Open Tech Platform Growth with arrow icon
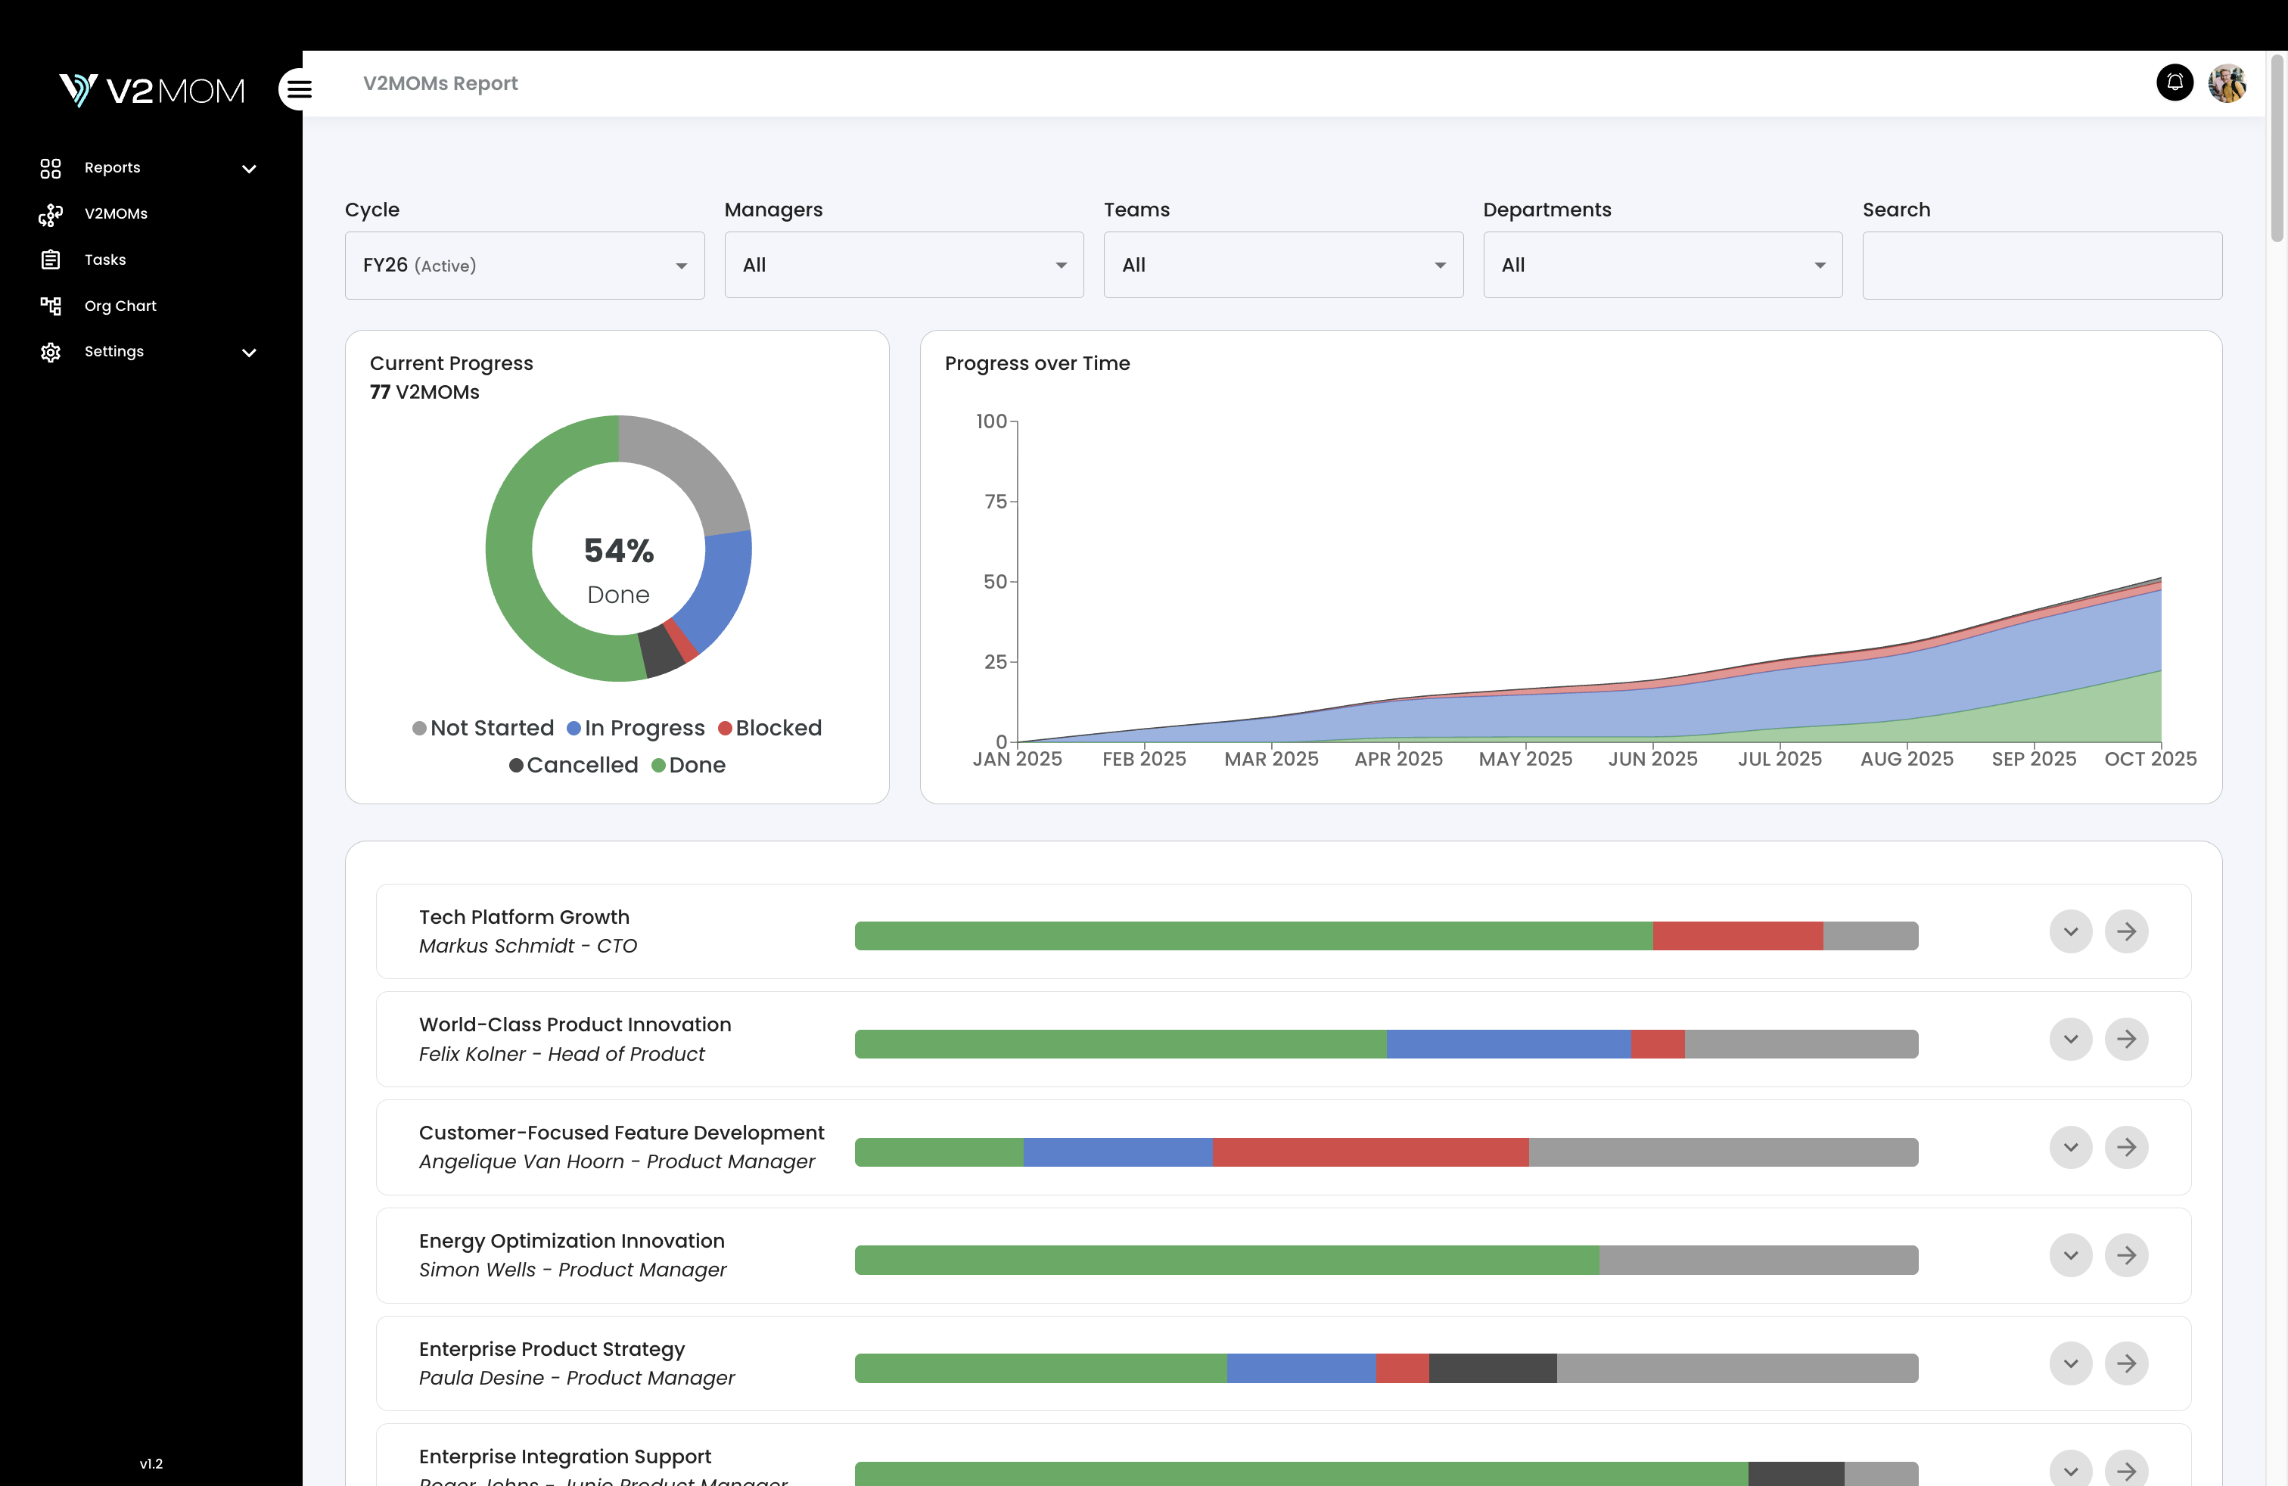The image size is (2288, 1486). pos(2125,931)
